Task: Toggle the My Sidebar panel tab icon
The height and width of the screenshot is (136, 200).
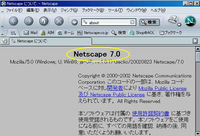Action: click(13, 33)
